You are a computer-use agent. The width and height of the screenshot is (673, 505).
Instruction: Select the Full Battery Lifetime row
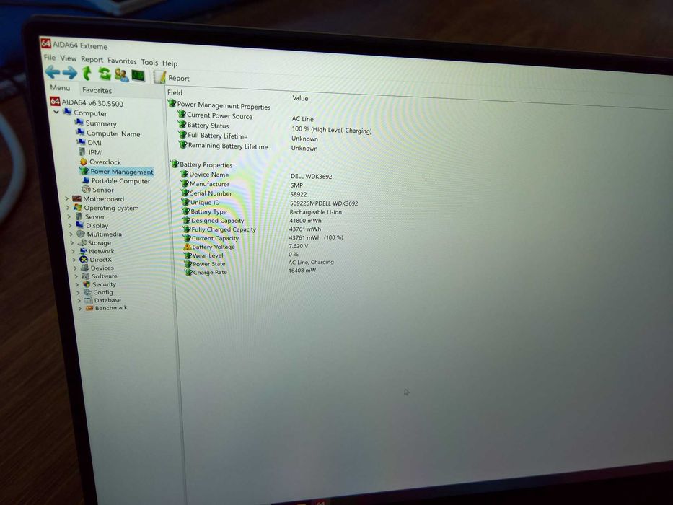tap(214, 136)
